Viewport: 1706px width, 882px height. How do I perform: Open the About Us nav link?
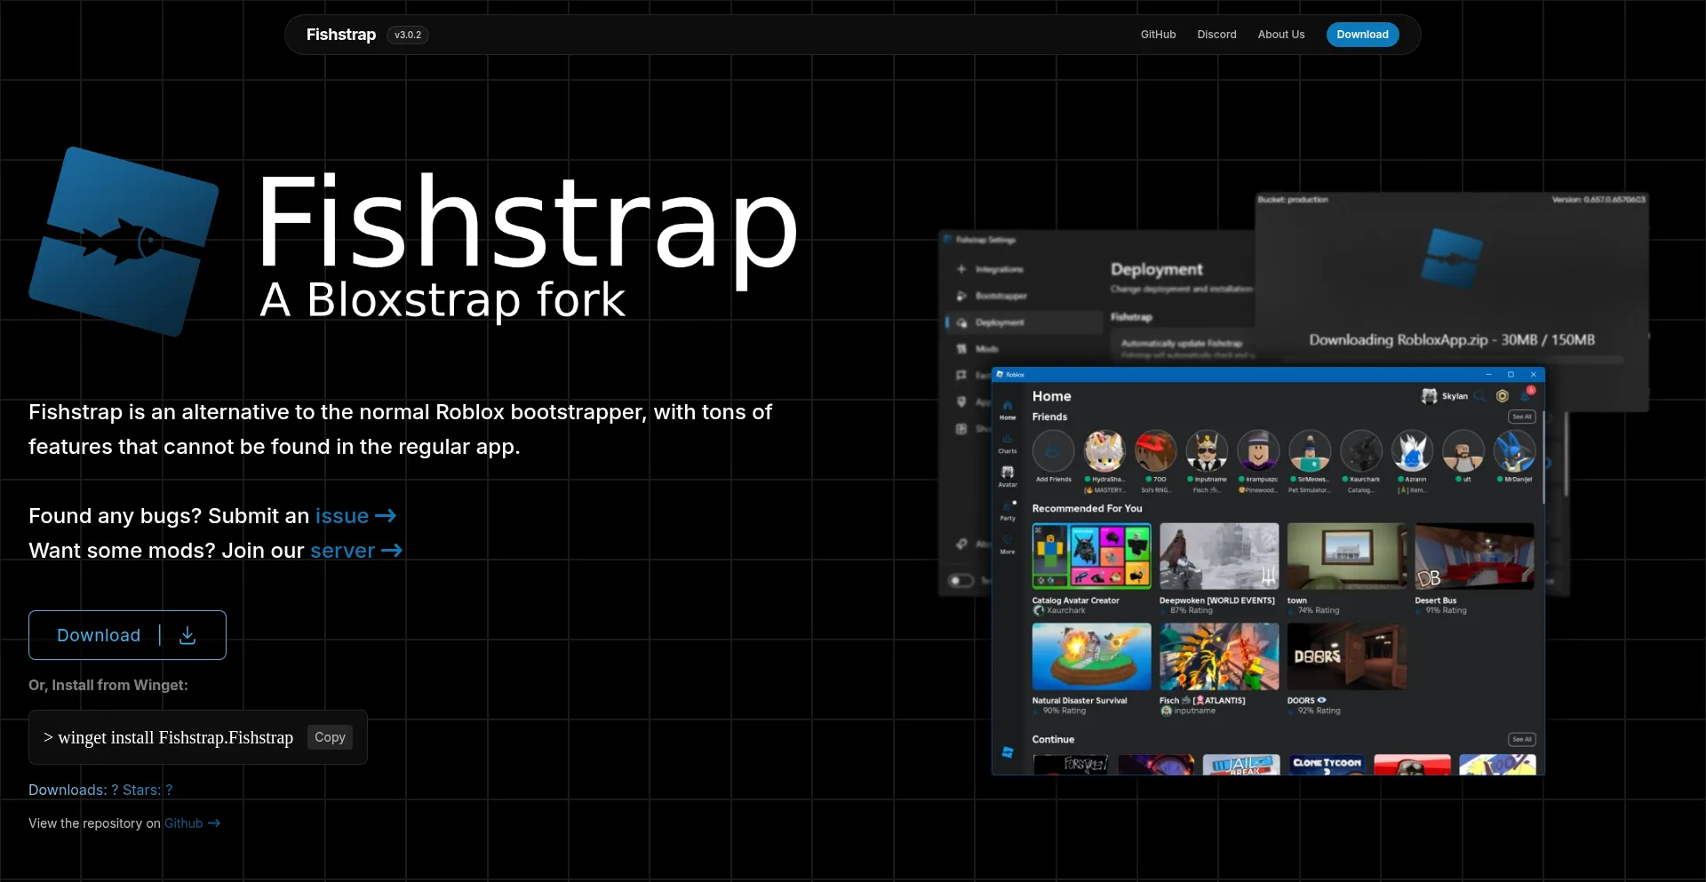[1280, 35]
